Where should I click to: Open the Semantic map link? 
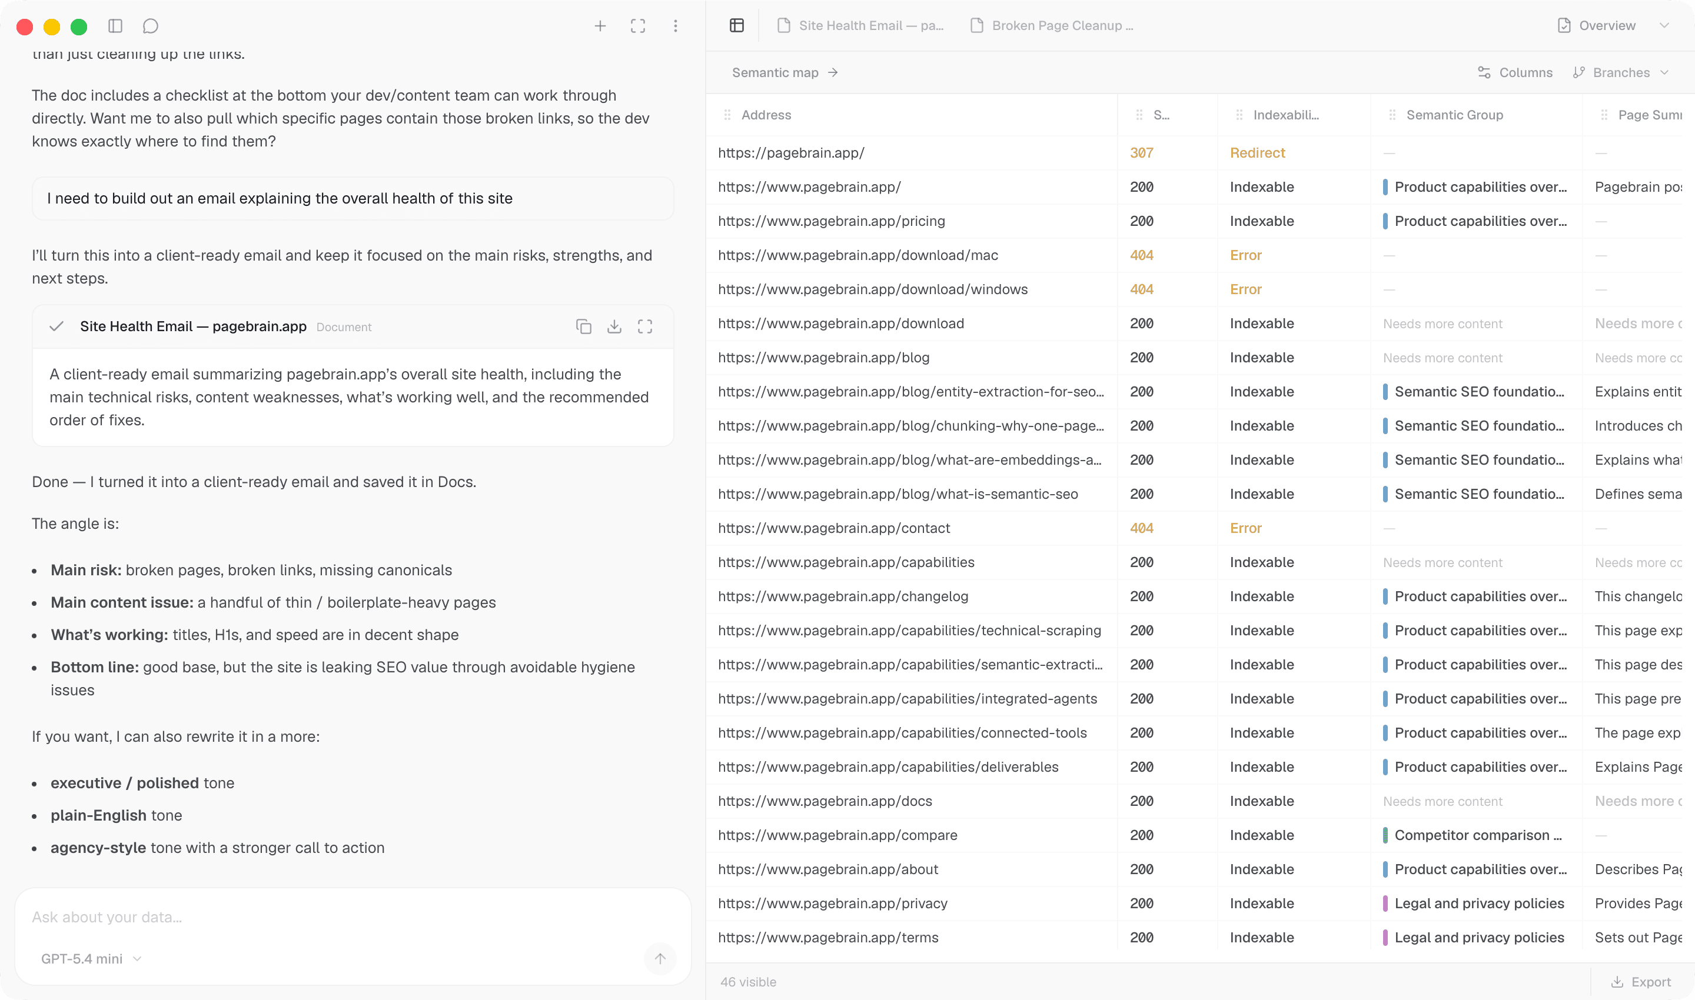click(x=785, y=73)
